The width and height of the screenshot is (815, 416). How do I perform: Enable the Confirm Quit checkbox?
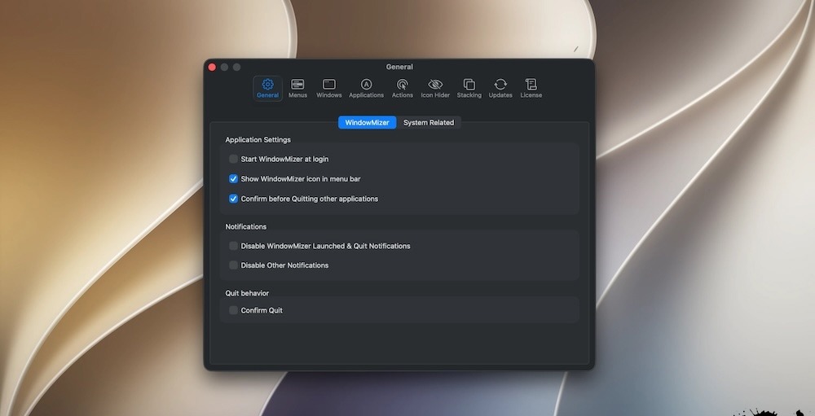pos(233,310)
